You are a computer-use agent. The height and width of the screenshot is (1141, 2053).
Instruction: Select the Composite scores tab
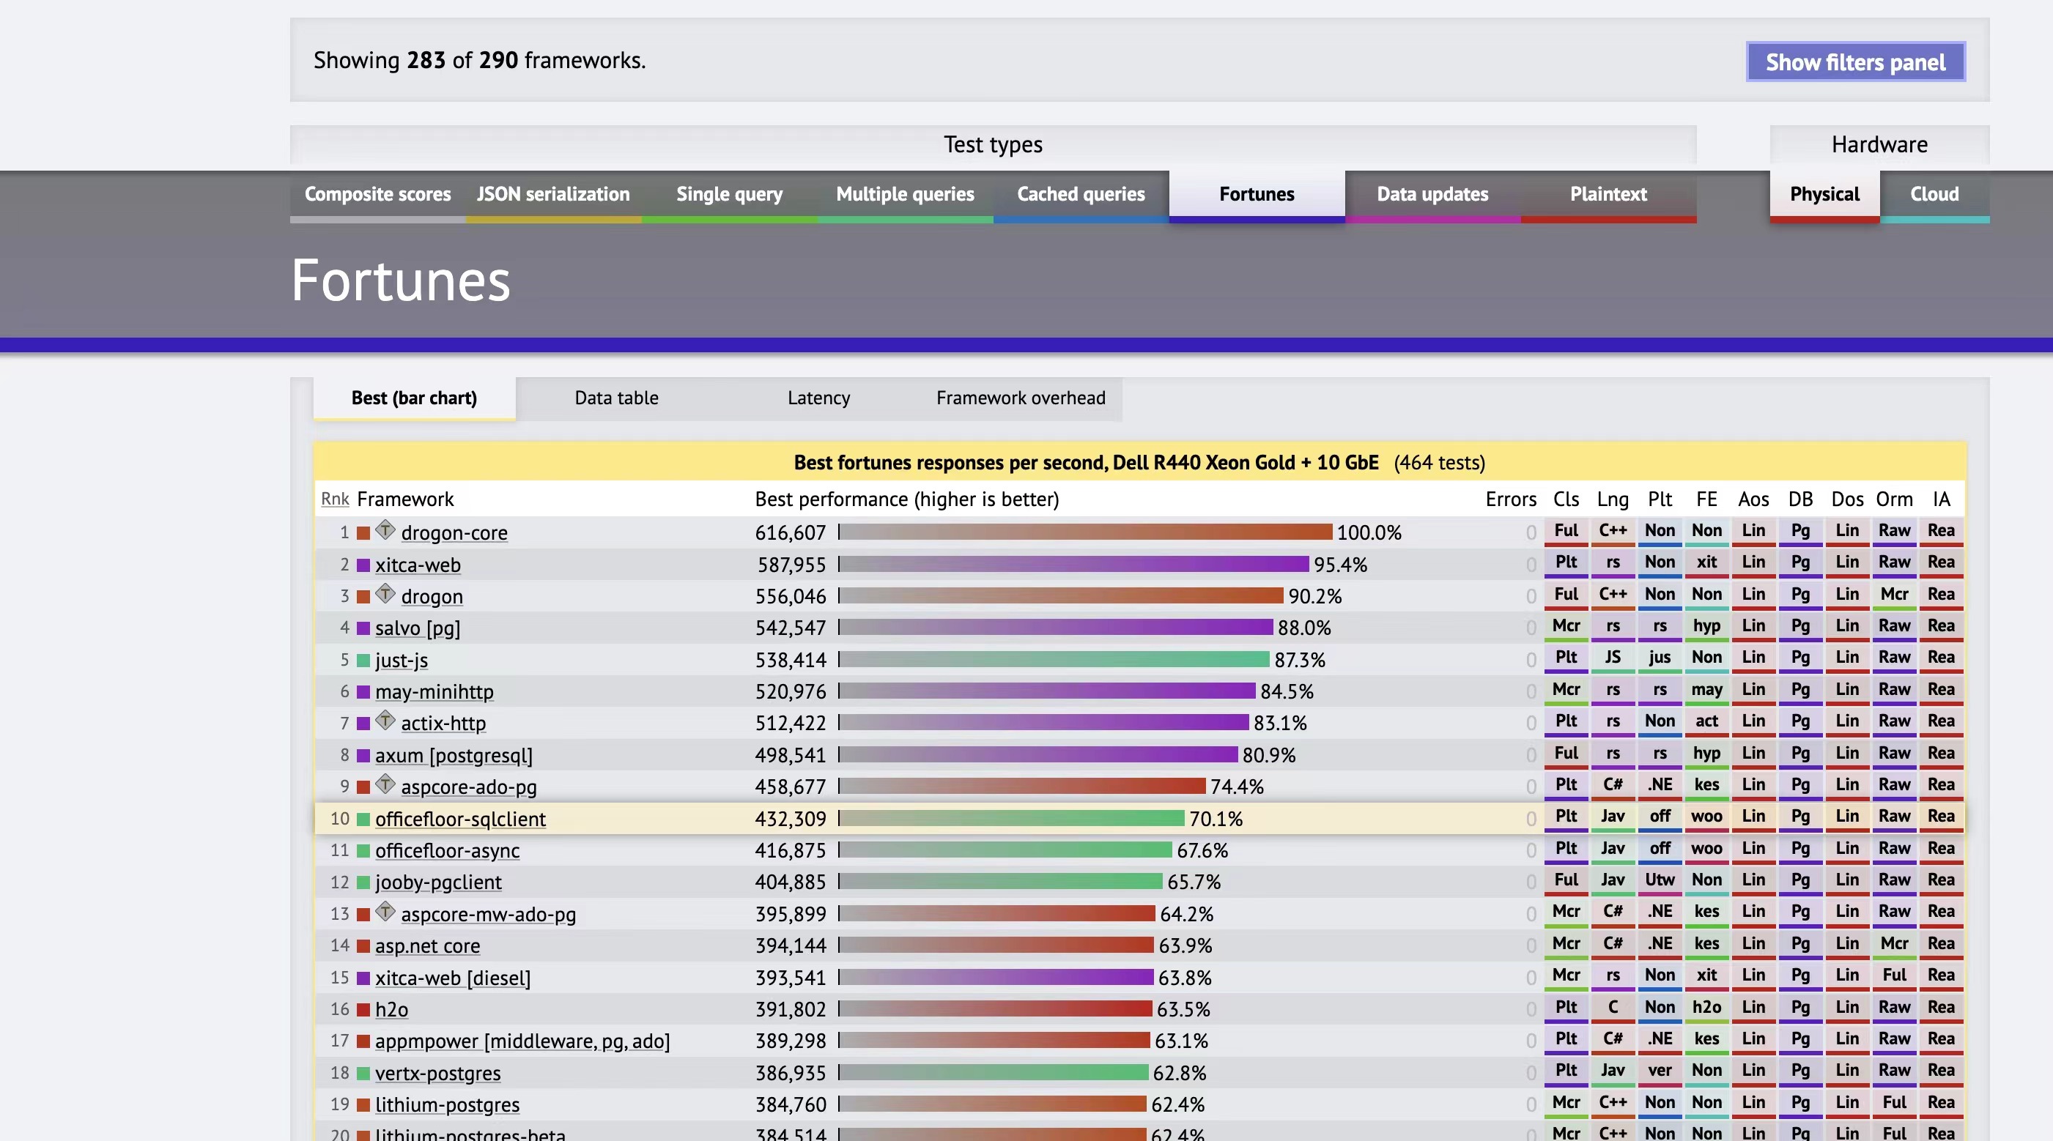[378, 194]
